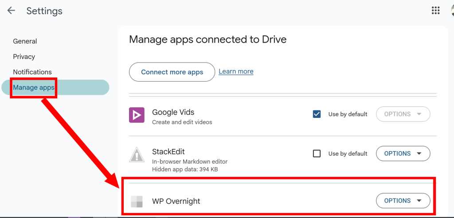Screen dimensions: 454x218
Task: Switch to Notifications settings
Action: coord(32,72)
